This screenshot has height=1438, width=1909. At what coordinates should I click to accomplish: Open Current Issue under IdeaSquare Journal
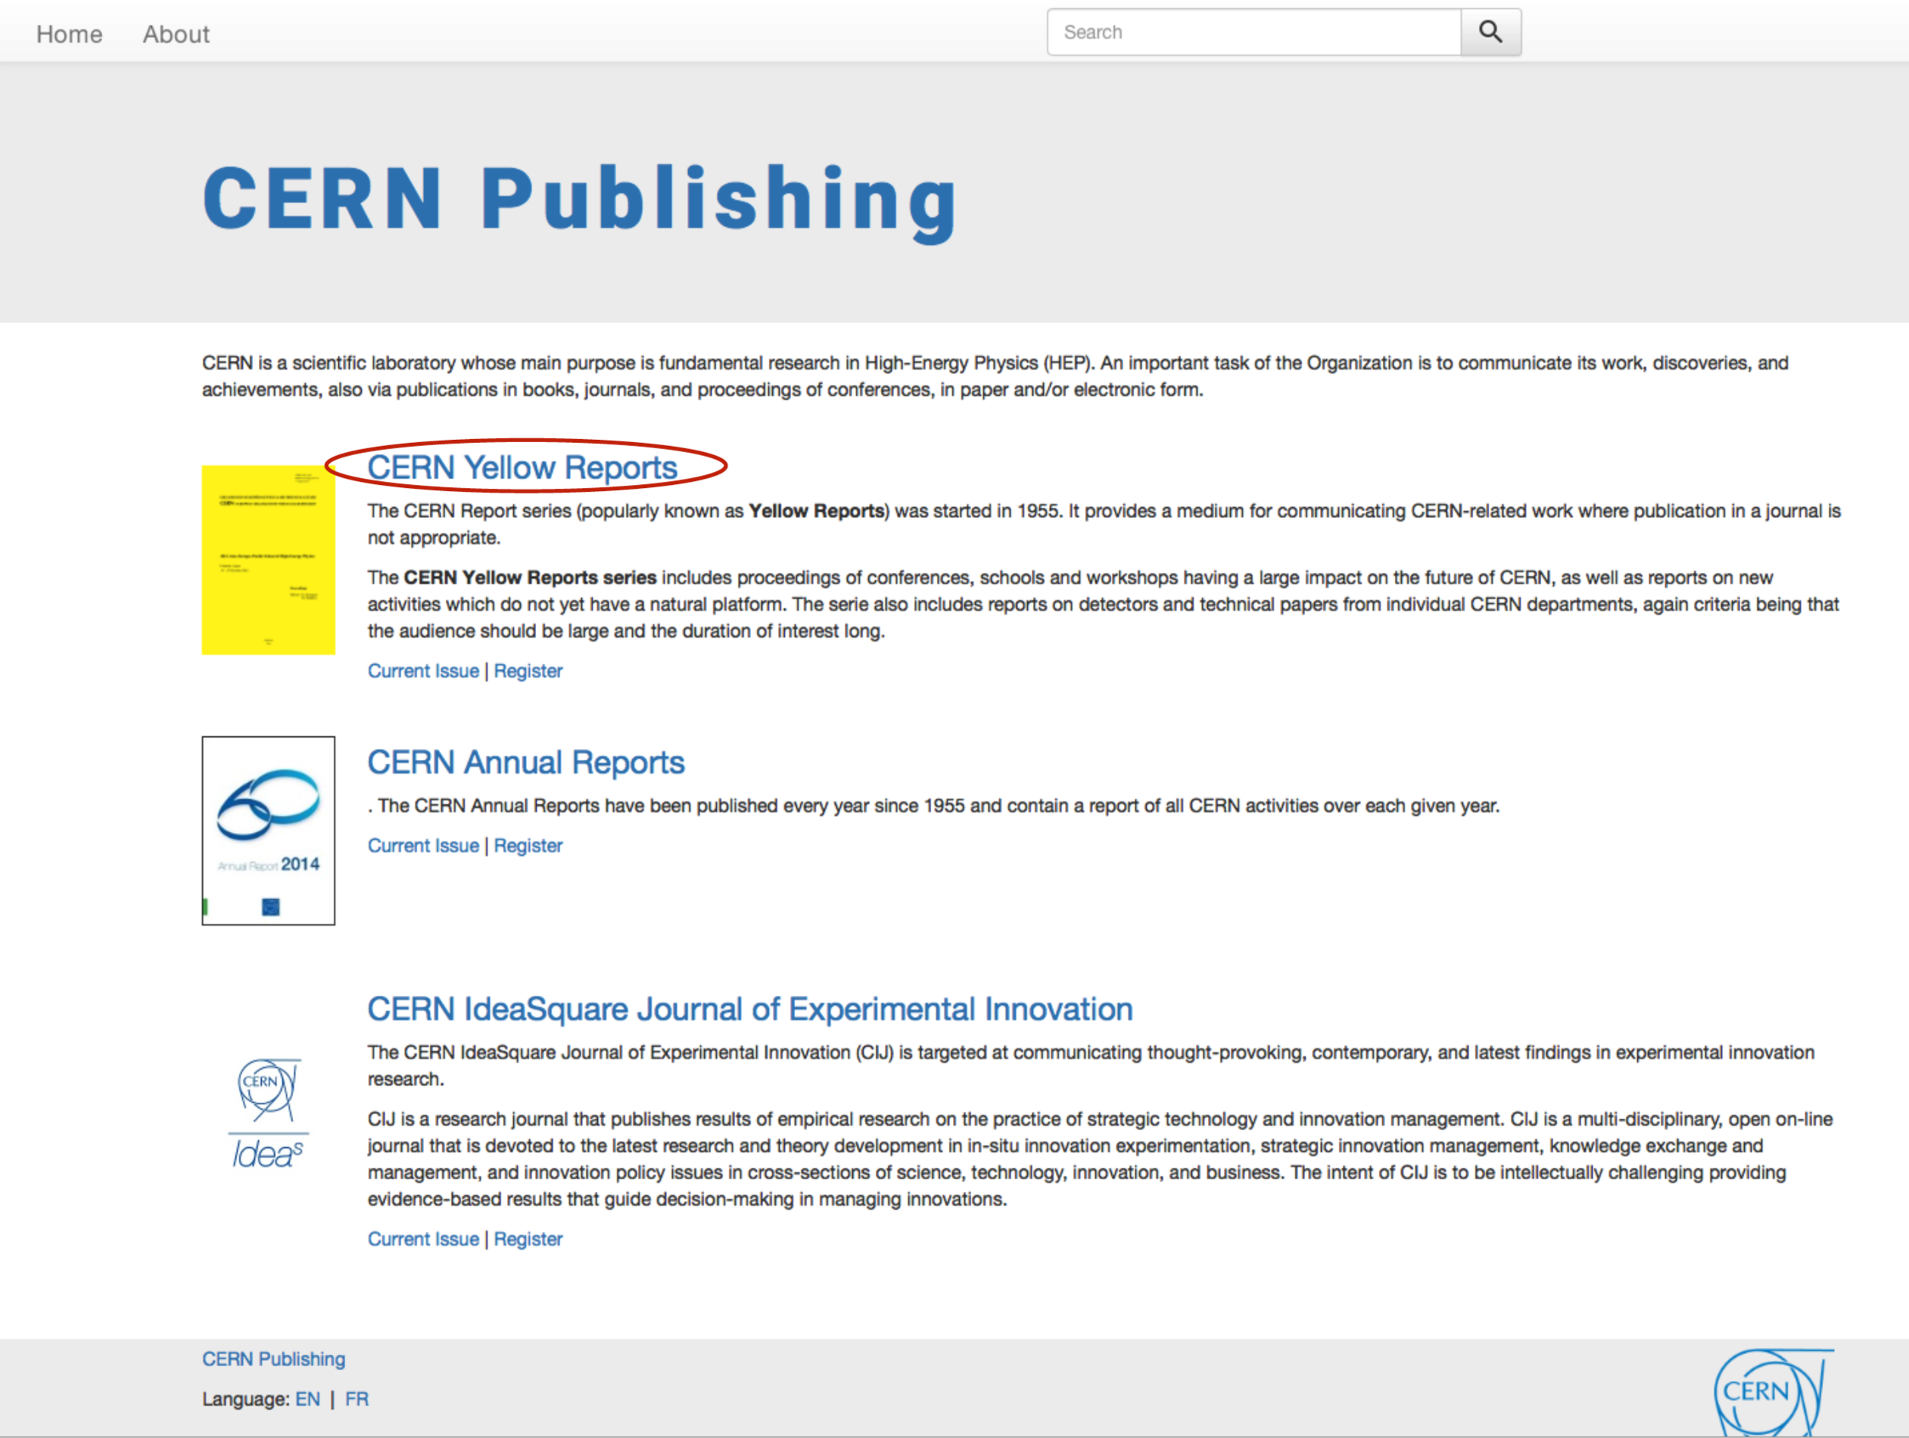423,1239
